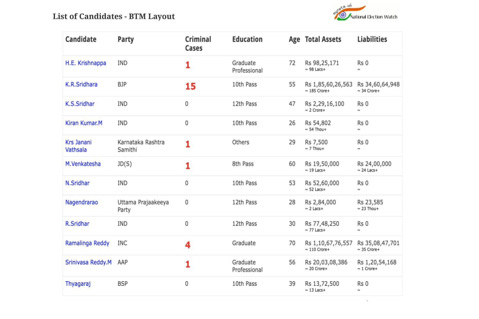
Task: Click the Rs 1,10,67,76,557 assets value
Action: 329,243
